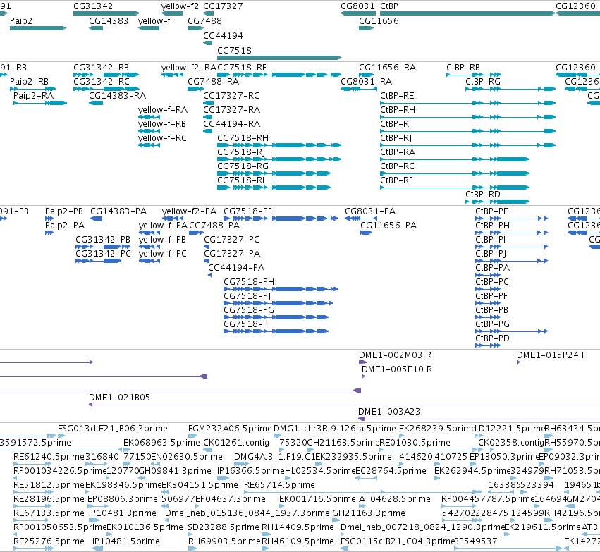Image resolution: width=600 pixels, height=552 pixels.
Task: Click transcript yellow-f-RA
Action: (163, 110)
